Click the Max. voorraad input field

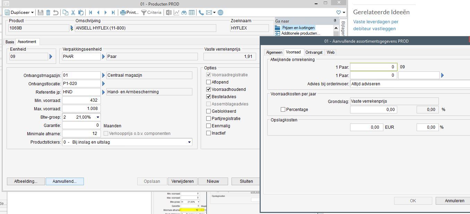coord(81,109)
